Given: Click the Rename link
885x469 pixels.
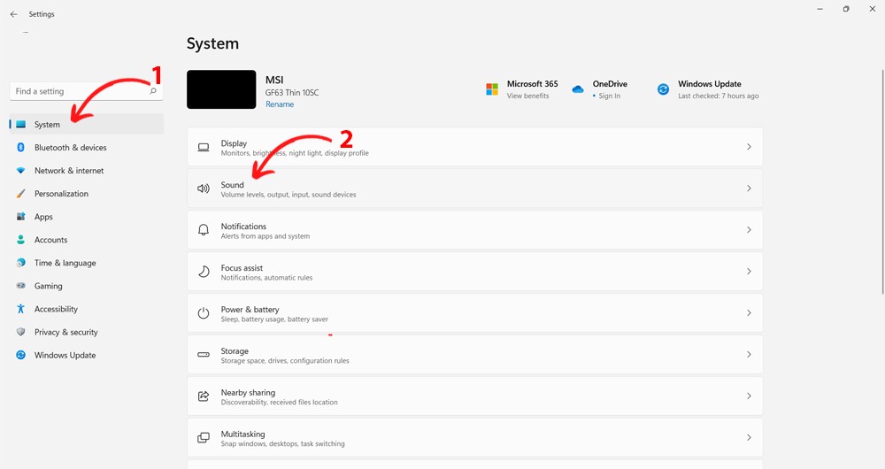Looking at the screenshot, I should 280,104.
